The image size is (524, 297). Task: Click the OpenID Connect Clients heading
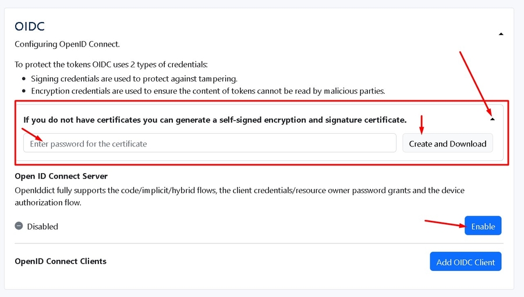pos(61,261)
